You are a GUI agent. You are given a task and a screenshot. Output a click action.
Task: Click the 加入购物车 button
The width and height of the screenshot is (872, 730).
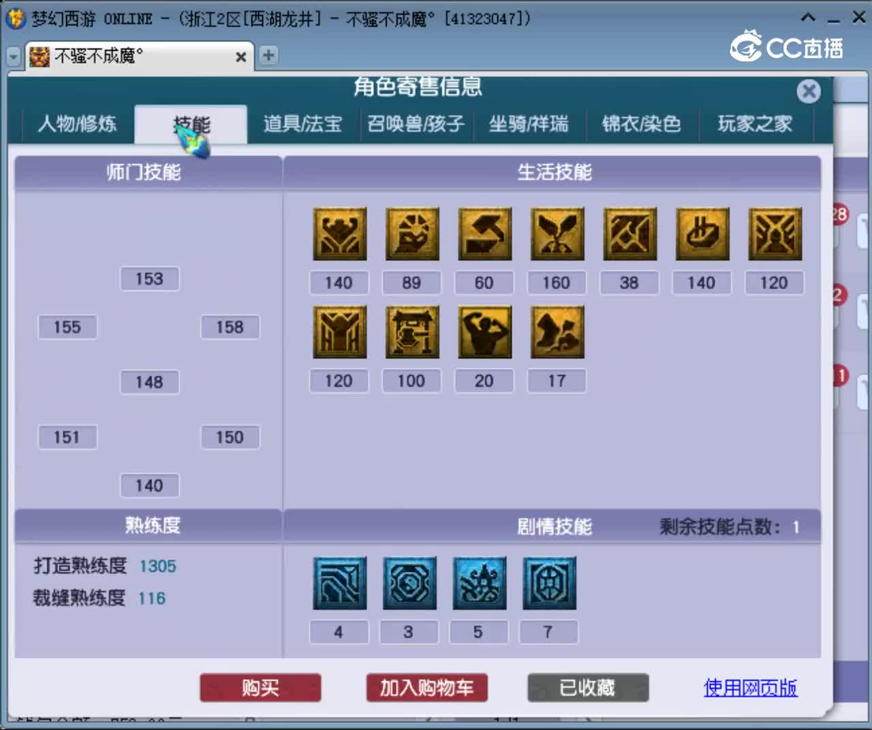click(426, 688)
